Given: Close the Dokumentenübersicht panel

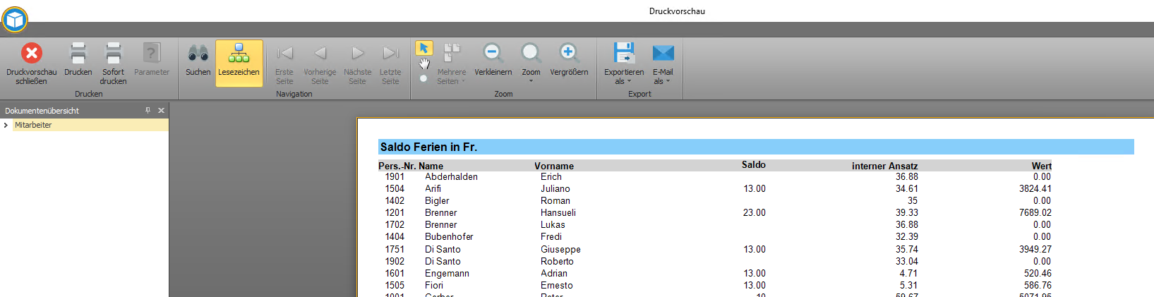Looking at the screenshot, I should pos(161,110).
